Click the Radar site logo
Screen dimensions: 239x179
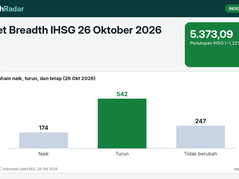(x=12, y=9)
